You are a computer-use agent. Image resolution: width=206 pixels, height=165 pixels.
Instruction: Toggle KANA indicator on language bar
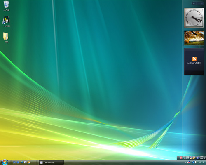201,158
